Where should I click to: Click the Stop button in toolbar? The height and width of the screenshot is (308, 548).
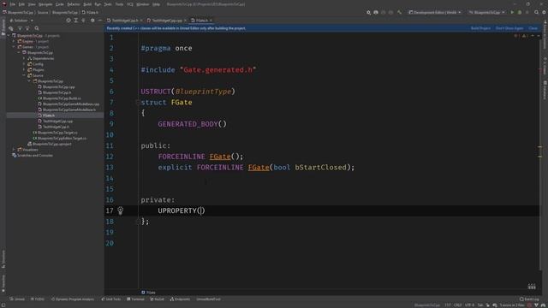(527, 13)
